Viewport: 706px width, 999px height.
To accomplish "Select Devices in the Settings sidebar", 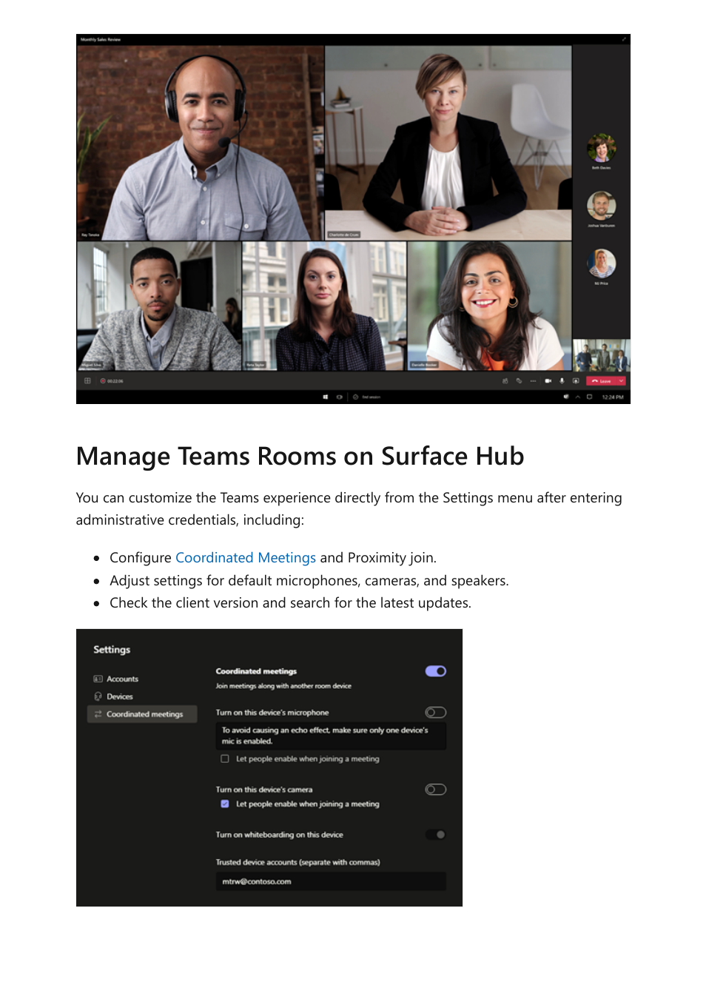I will point(142,697).
